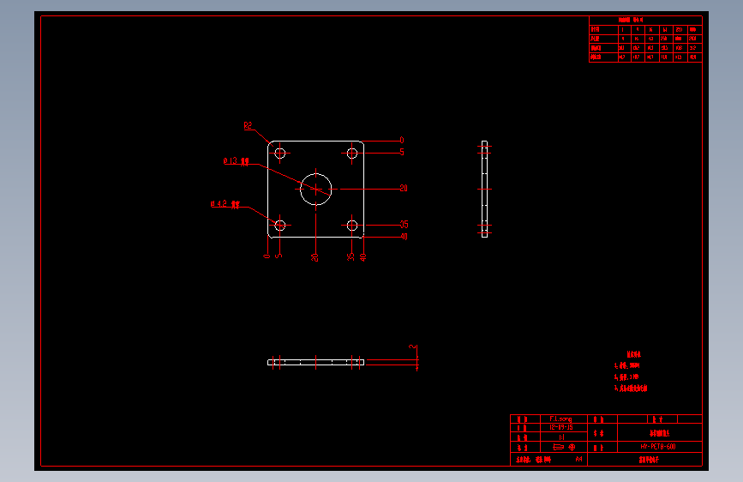Select the upright '35' ordinate dimension right of plate
Image resolution: width=743 pixels, height=482 pixels.
click(x=404, y=225)
